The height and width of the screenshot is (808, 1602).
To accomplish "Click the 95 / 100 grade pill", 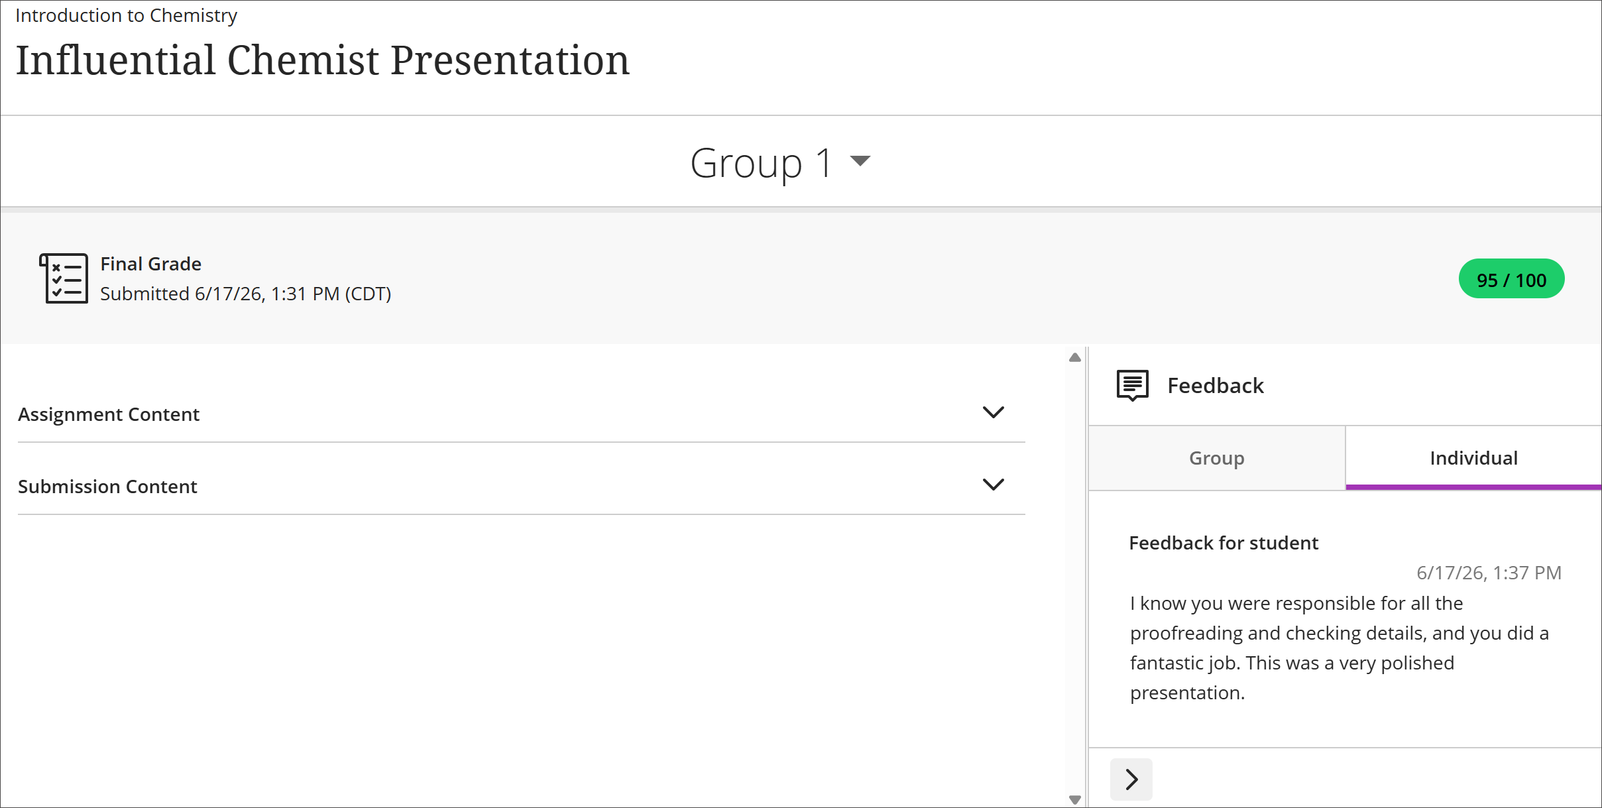I will pyautogui.click(x=1511, y=279).
